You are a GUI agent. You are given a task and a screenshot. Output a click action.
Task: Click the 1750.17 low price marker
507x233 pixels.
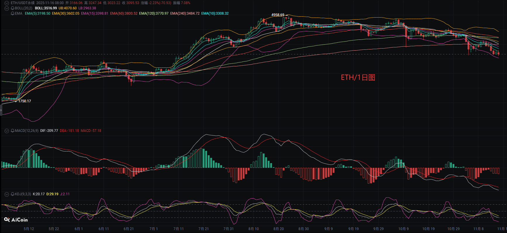point(25,101)
